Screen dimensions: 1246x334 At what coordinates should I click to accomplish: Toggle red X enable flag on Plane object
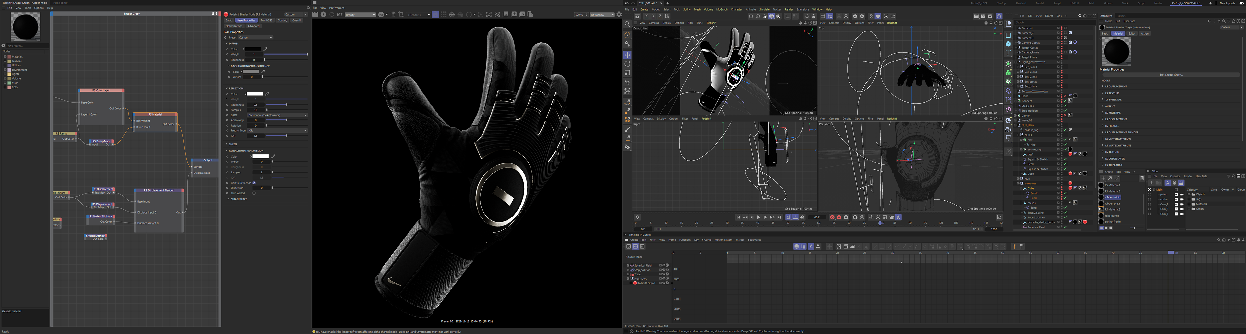[x=1065, y=96]
